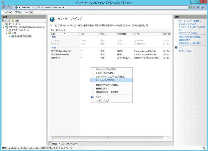
Task: Click the マネージ ハンドラーの追加 link in the actions pane
Action: coord(189,21)
